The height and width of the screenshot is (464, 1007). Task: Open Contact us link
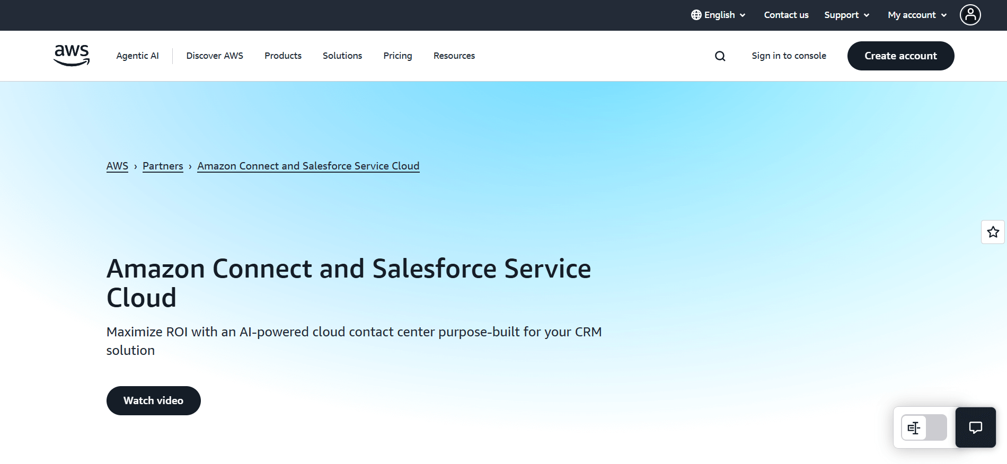tap(786, 15)
